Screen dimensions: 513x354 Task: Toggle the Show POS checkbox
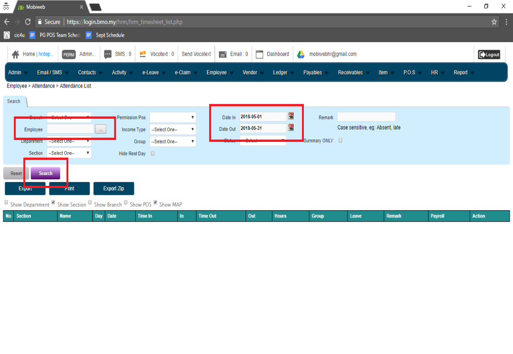click(x=126, y=202)
